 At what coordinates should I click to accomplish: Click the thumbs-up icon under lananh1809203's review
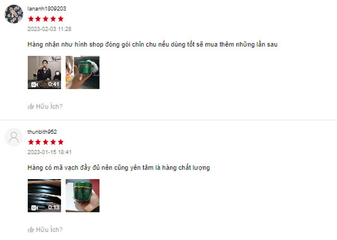[x=31, y=106]
